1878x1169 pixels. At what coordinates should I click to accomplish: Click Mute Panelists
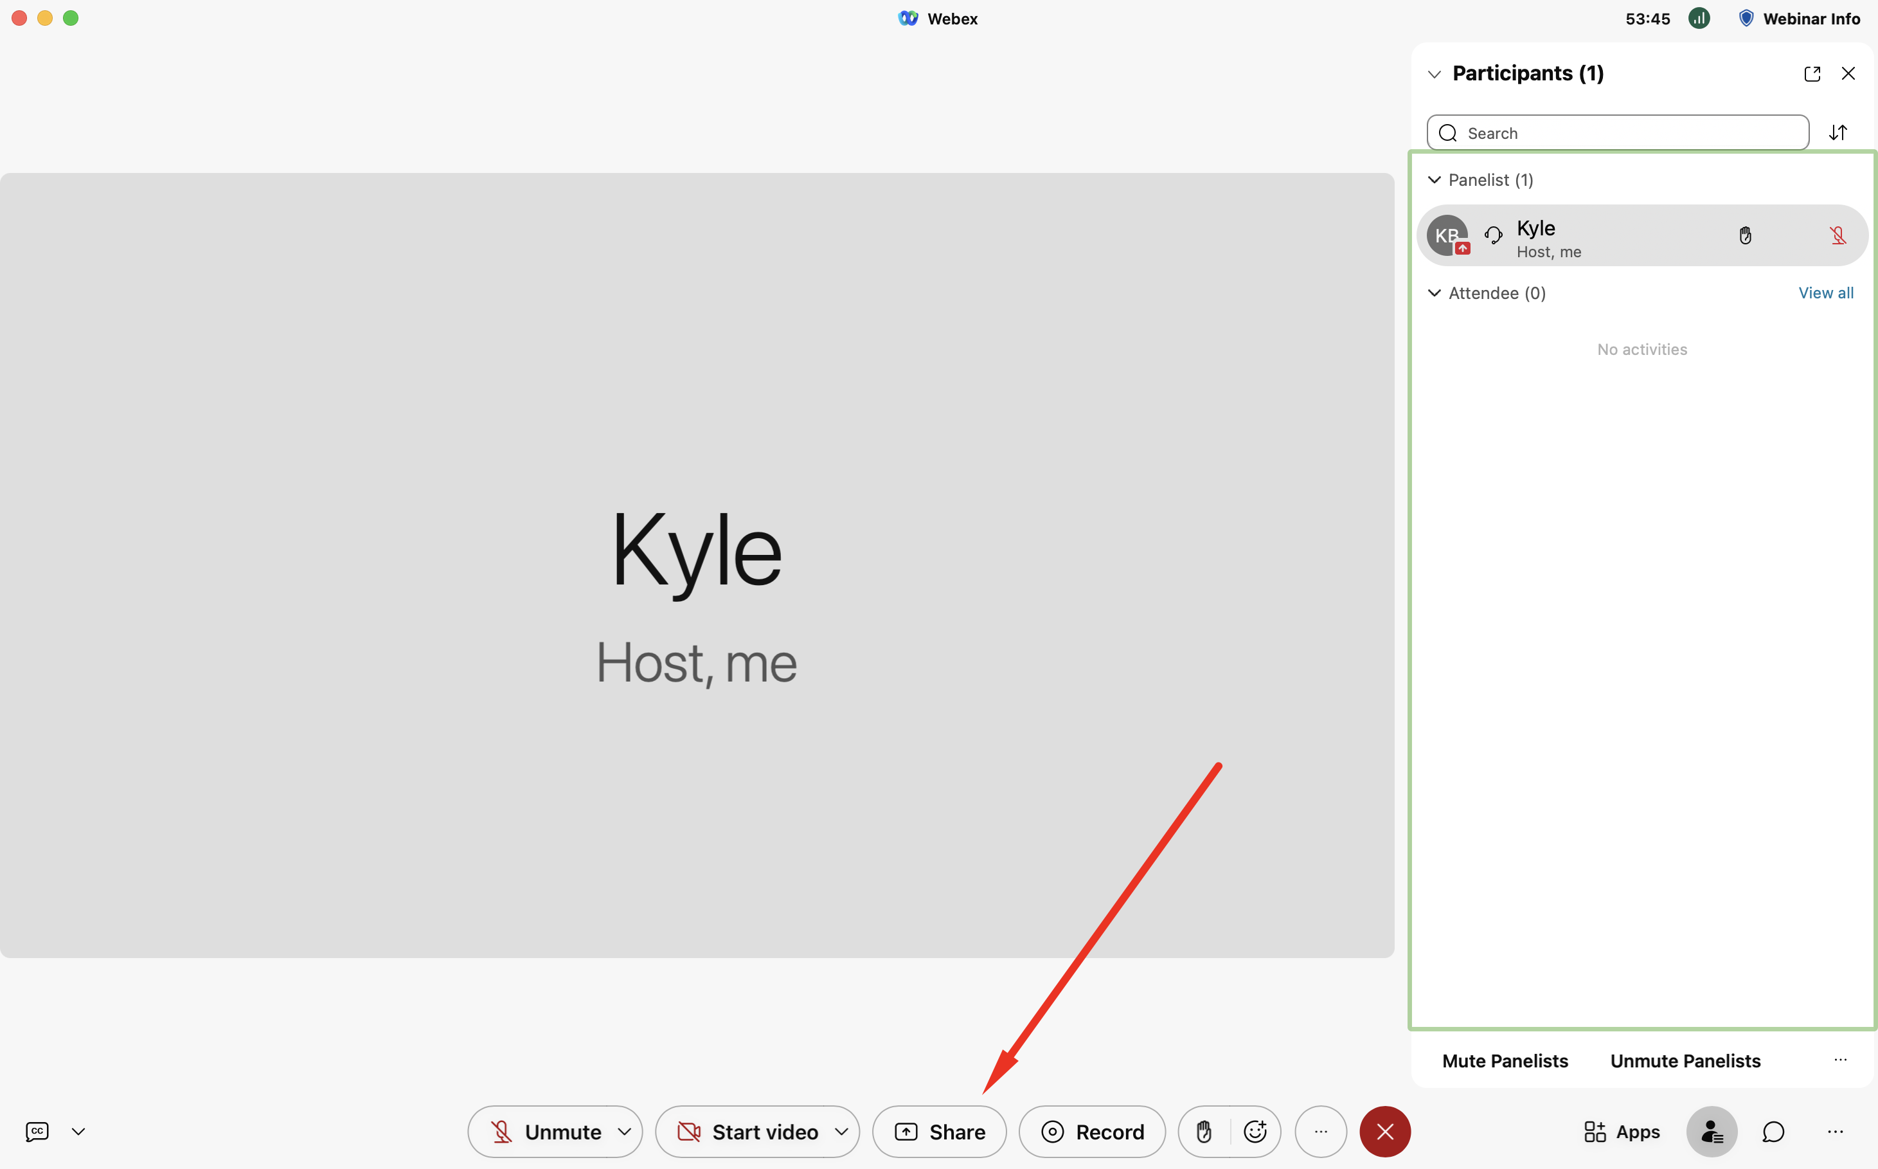coord(1505,1061)
